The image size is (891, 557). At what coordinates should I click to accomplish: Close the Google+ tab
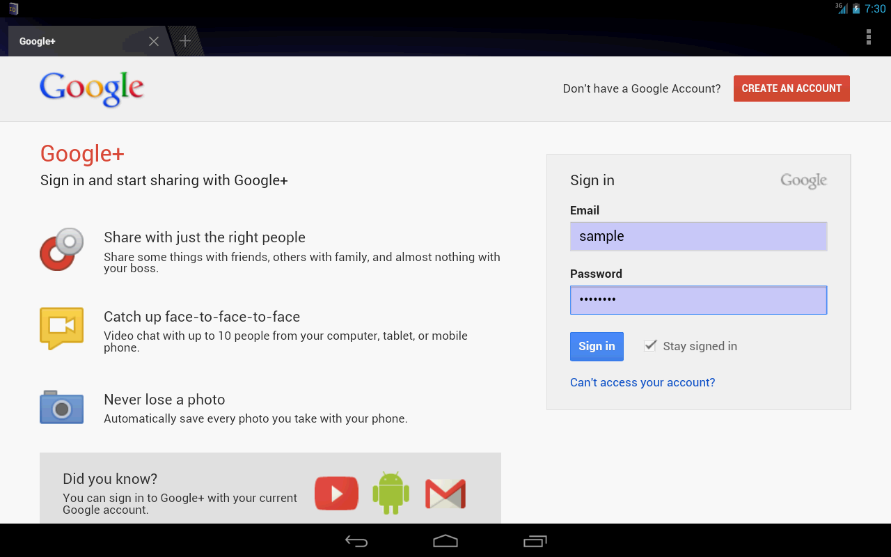click(154, 41)
